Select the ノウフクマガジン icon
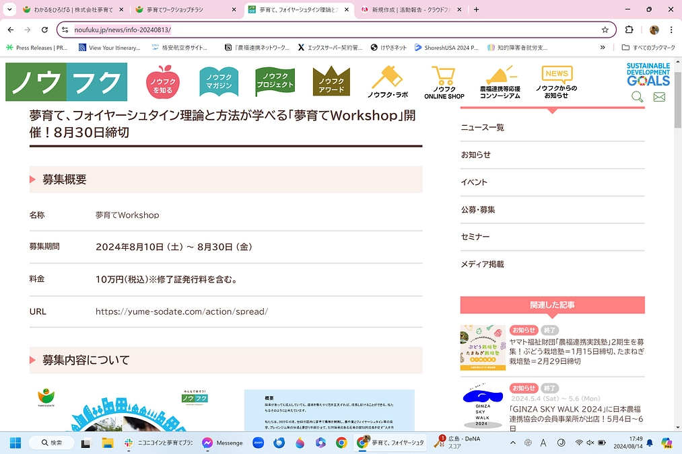 (218, 81)
